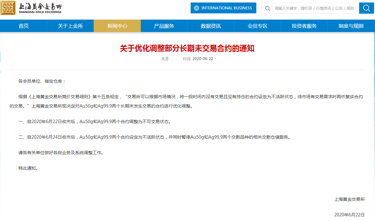Click the 来源 label under the title
Screen dimensions: 375x221
(165, 59)
